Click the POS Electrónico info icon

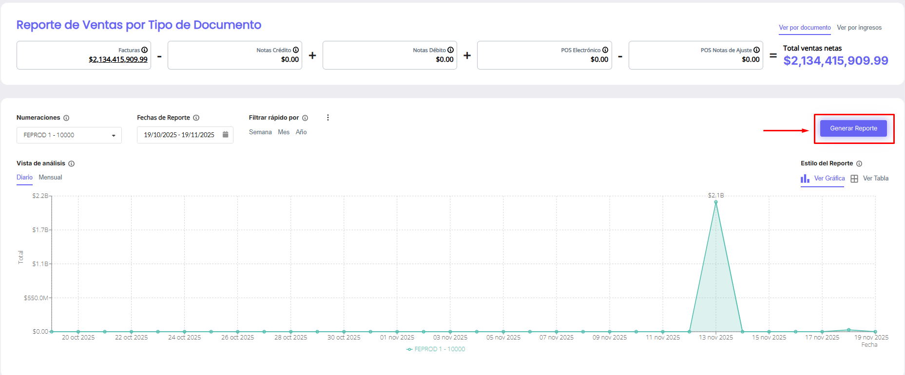[605, 50]
